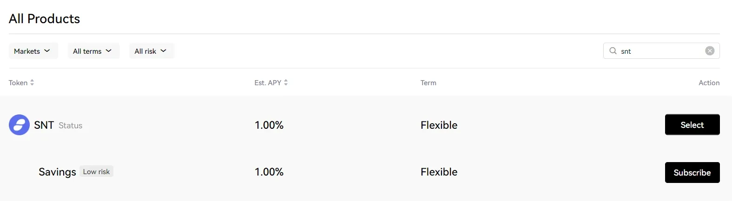Click the SNT token logo icon
732x201 pixels.
tap(19, 125)
